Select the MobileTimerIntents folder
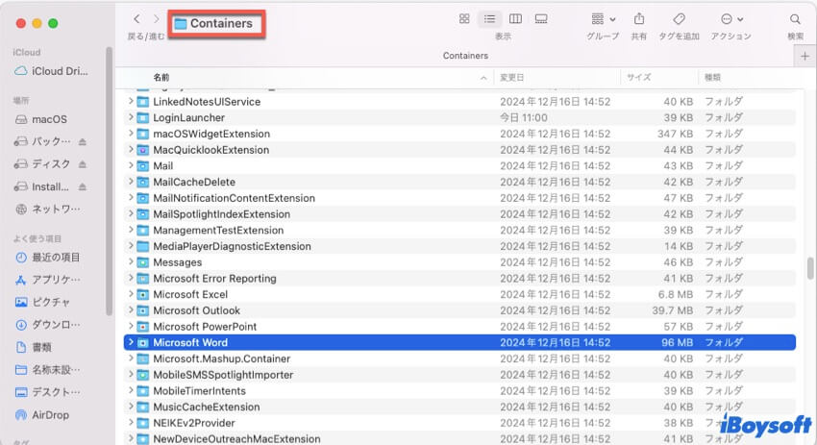This screenshot has width=817, height=445. coord(459,391)
